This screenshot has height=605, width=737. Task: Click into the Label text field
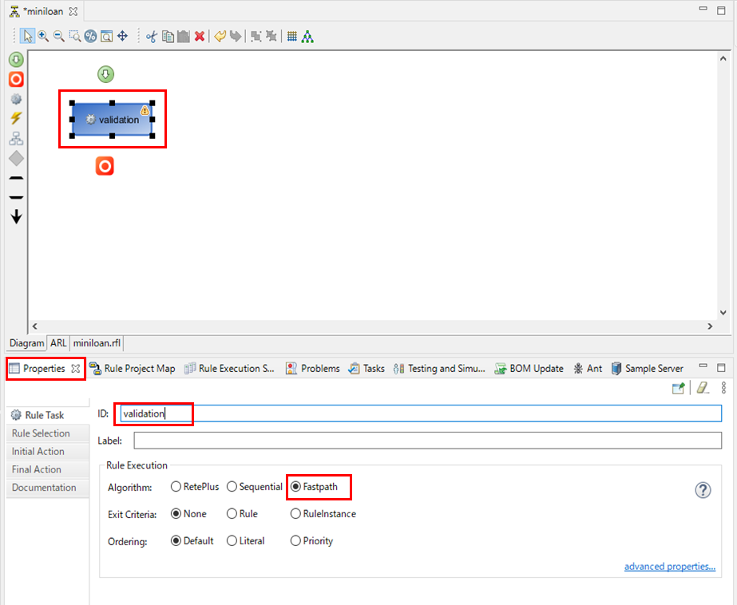(x=428, y=441)
